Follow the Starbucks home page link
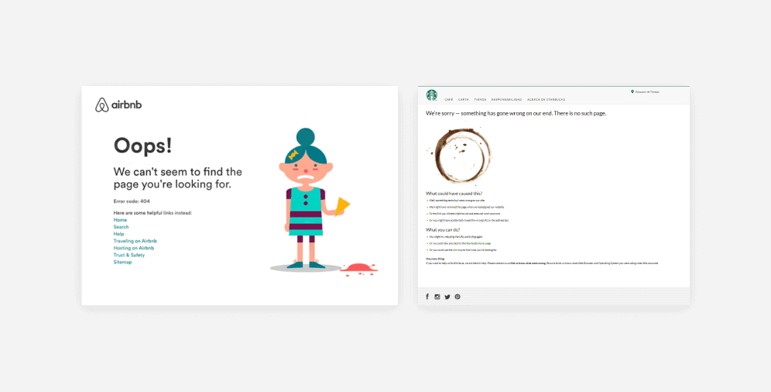The width and height of the screenshot is (771, 392). click(x=479, y=243)
